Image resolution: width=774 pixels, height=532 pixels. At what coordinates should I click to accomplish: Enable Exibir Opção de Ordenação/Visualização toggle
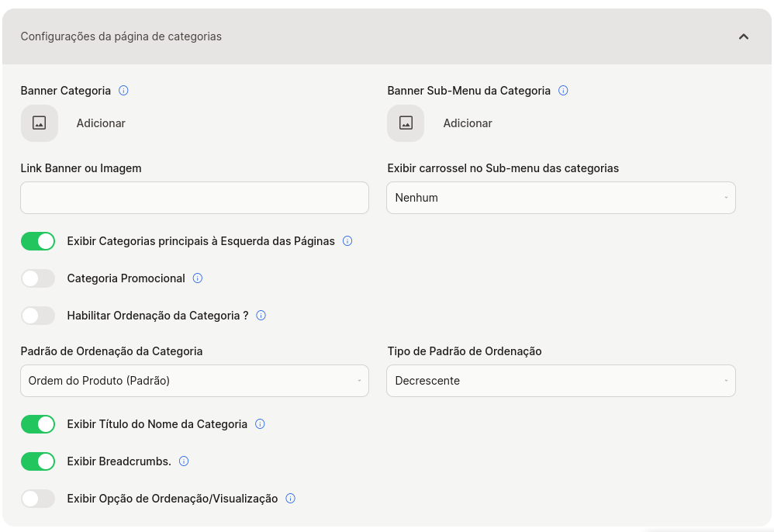pos(38,499)
